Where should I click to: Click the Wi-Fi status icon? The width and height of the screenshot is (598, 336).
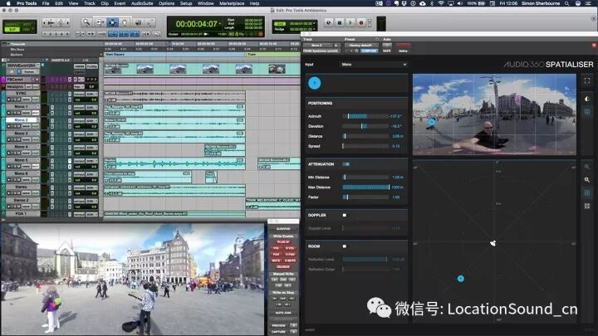(x=441, y=3)
